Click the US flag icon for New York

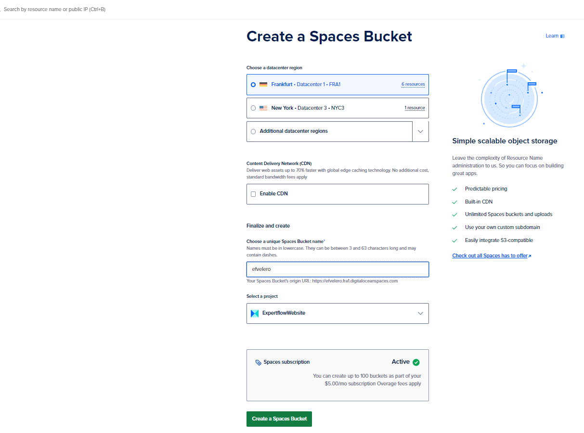click(x=263, y=108)
